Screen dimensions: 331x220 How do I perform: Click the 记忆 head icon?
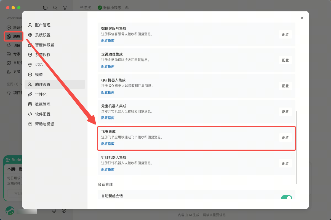[x=30, y=65]
